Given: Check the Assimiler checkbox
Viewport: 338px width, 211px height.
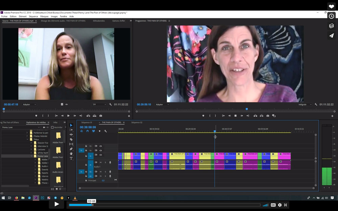Looking at the screenshot, I should (52, 128).
